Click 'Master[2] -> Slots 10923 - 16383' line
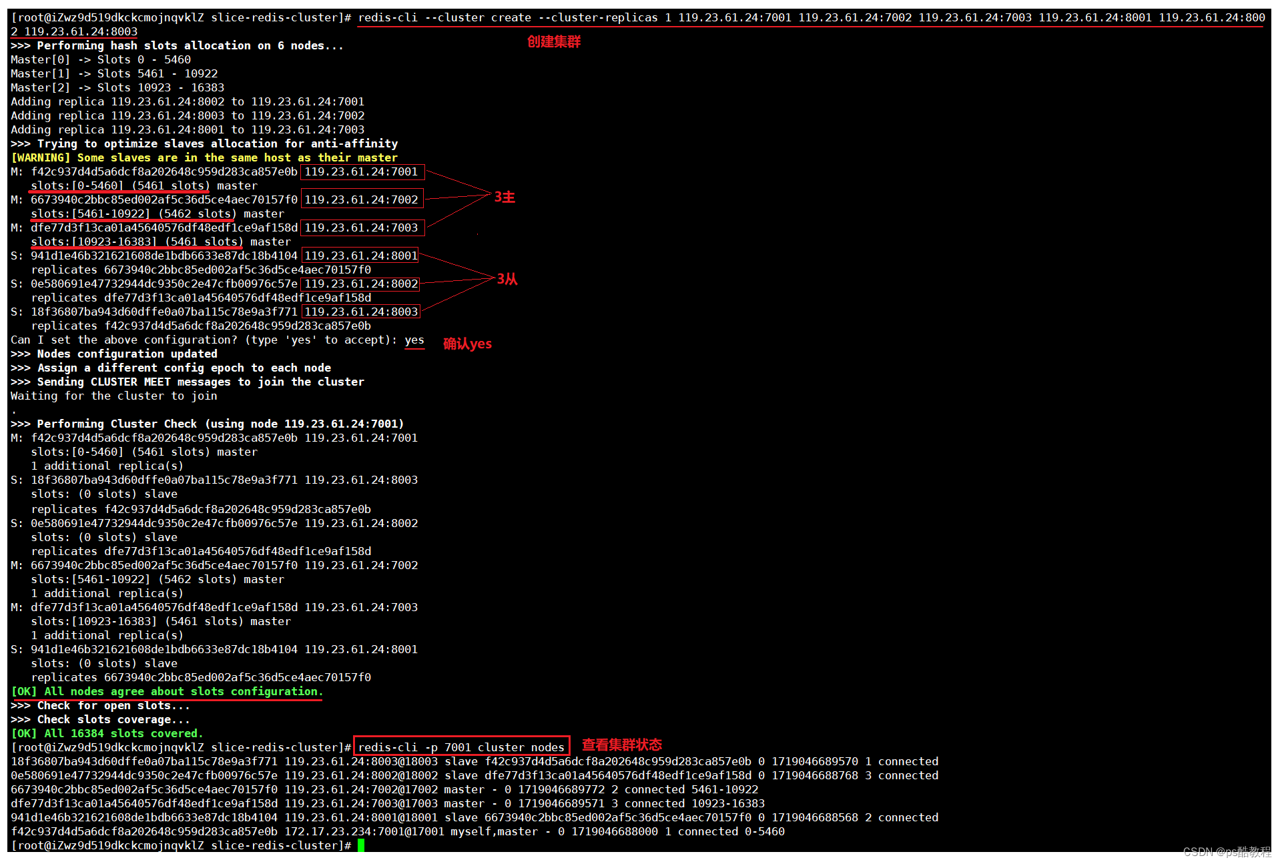 [117, 87]
